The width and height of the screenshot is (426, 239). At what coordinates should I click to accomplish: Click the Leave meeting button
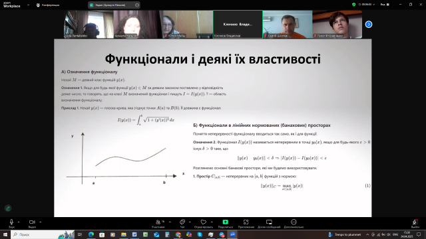415,223
